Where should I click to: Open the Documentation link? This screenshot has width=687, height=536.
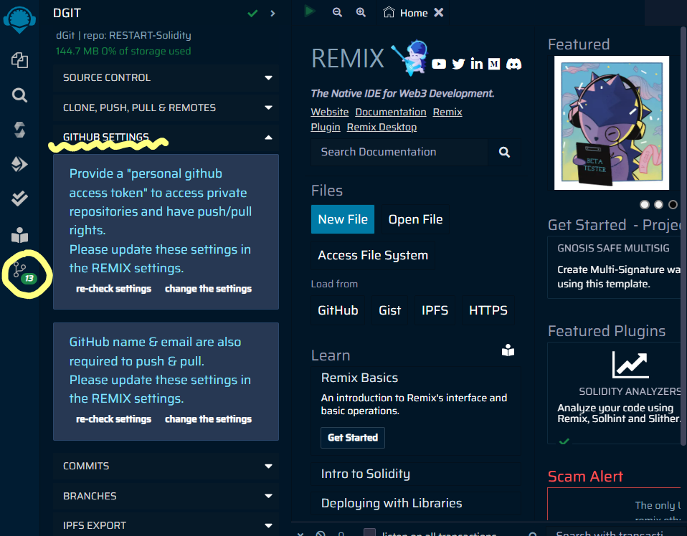tap(390, 112)
